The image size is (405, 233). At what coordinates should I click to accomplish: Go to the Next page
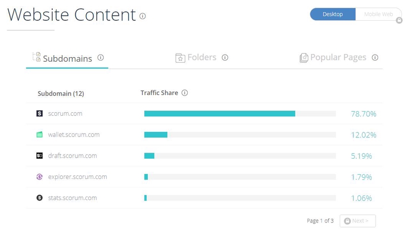pos(358,221)
